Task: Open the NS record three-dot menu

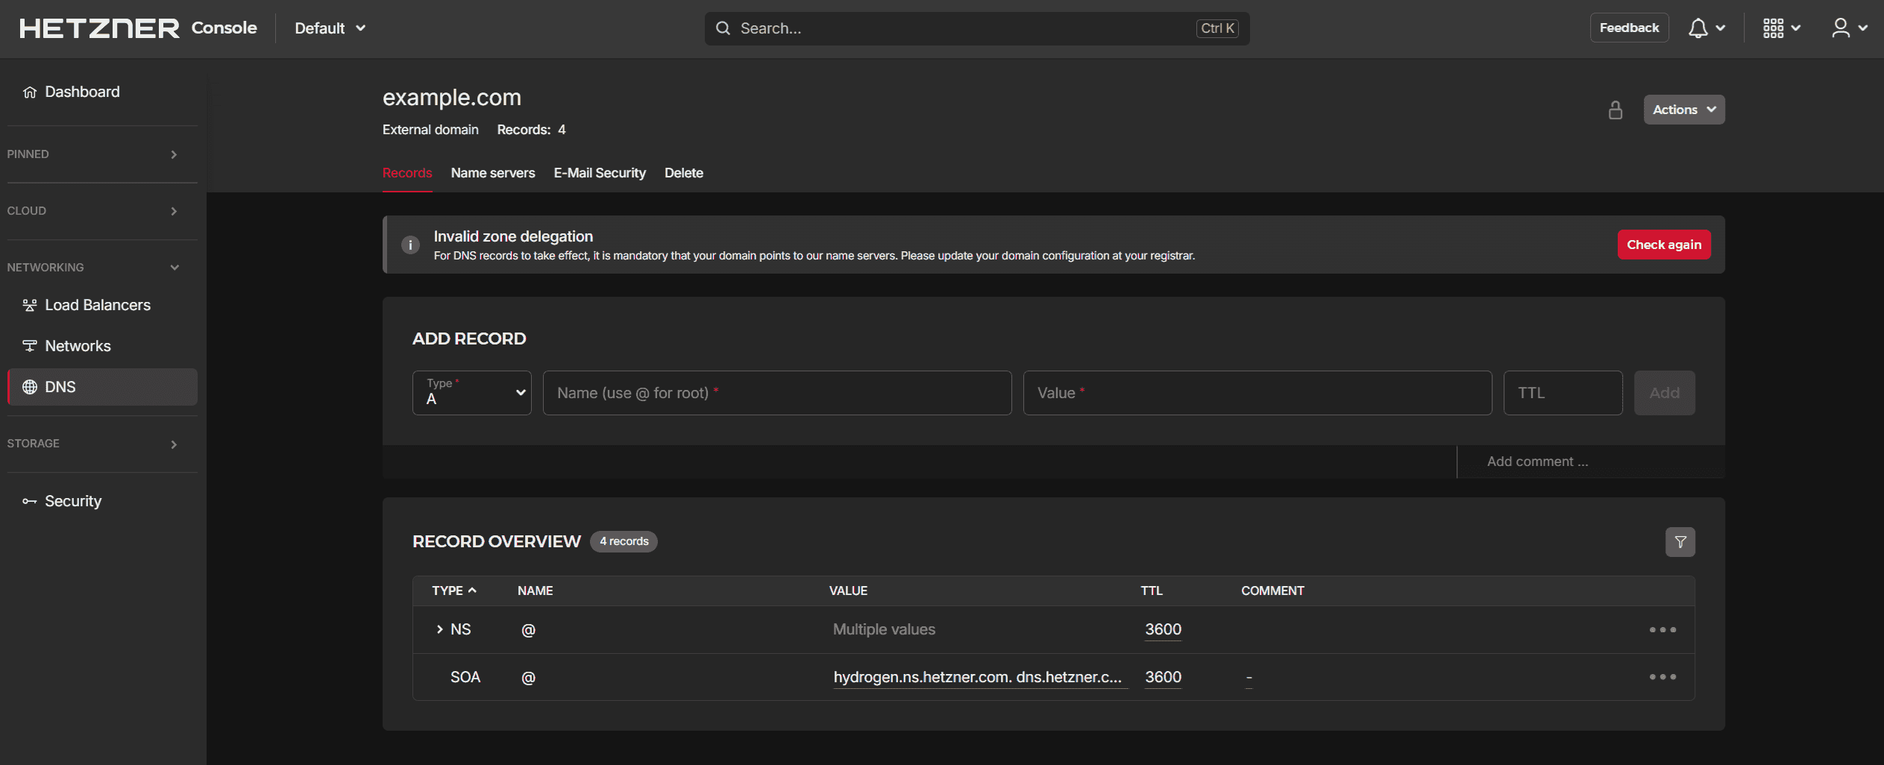Action: pos(1662,630)
